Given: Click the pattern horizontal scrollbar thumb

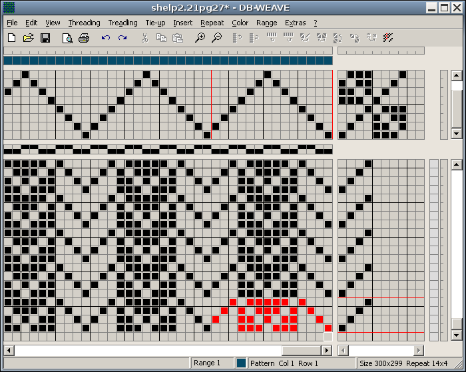Looking at the screenshot, I should 302,350.
